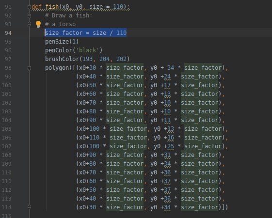Click line number 105 in the gutter
The width and height of the screenshot is (272, 218).
coord(7,129)
